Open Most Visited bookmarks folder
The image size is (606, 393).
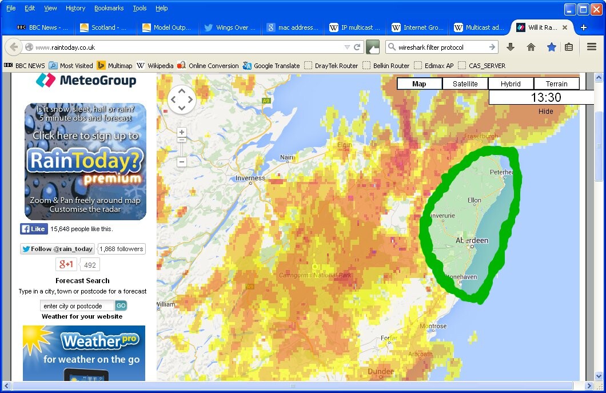71,66
